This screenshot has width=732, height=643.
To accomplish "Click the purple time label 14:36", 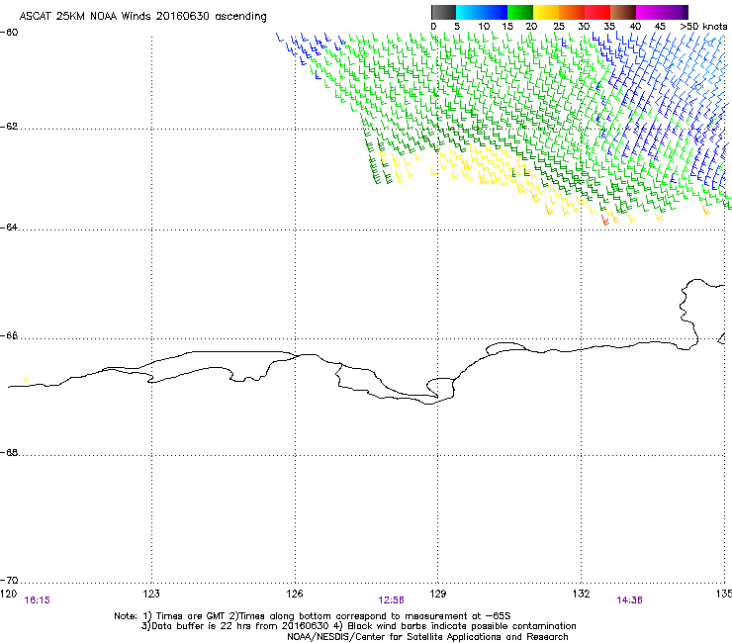I will [x=629, y=600].
